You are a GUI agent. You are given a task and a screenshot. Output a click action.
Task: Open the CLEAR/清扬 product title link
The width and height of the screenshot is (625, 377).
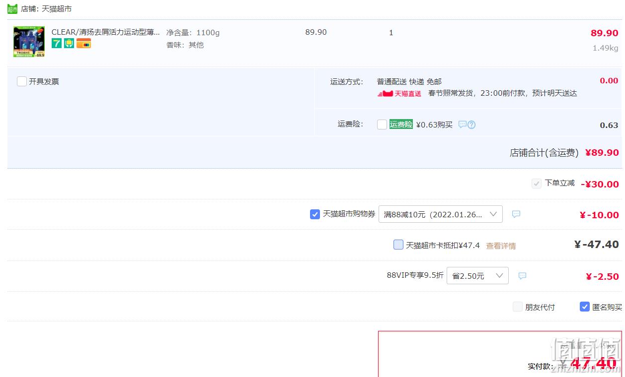(x=106, y=32)
